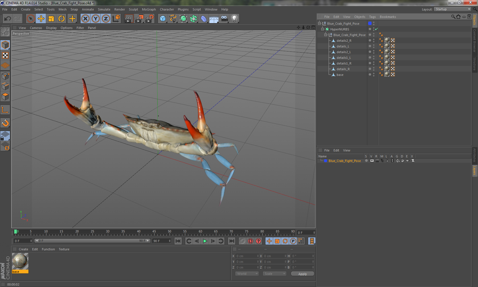Click the Apply button
Viewport: 478px width, 287px height.
[302, 274]
